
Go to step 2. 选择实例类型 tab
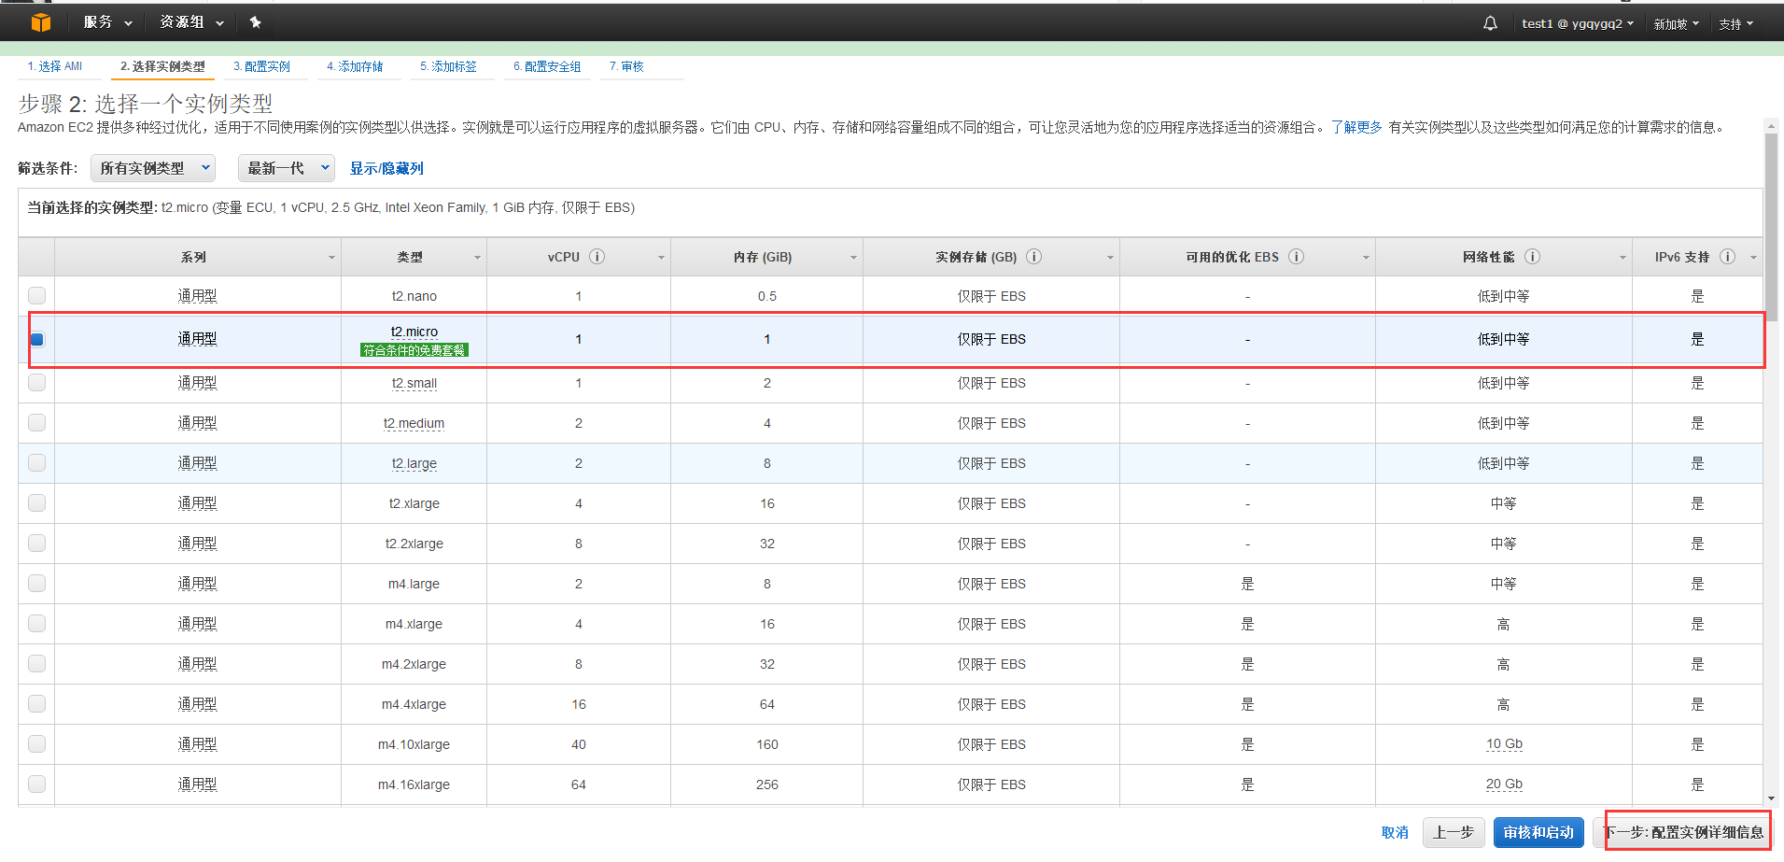point(162,66)
